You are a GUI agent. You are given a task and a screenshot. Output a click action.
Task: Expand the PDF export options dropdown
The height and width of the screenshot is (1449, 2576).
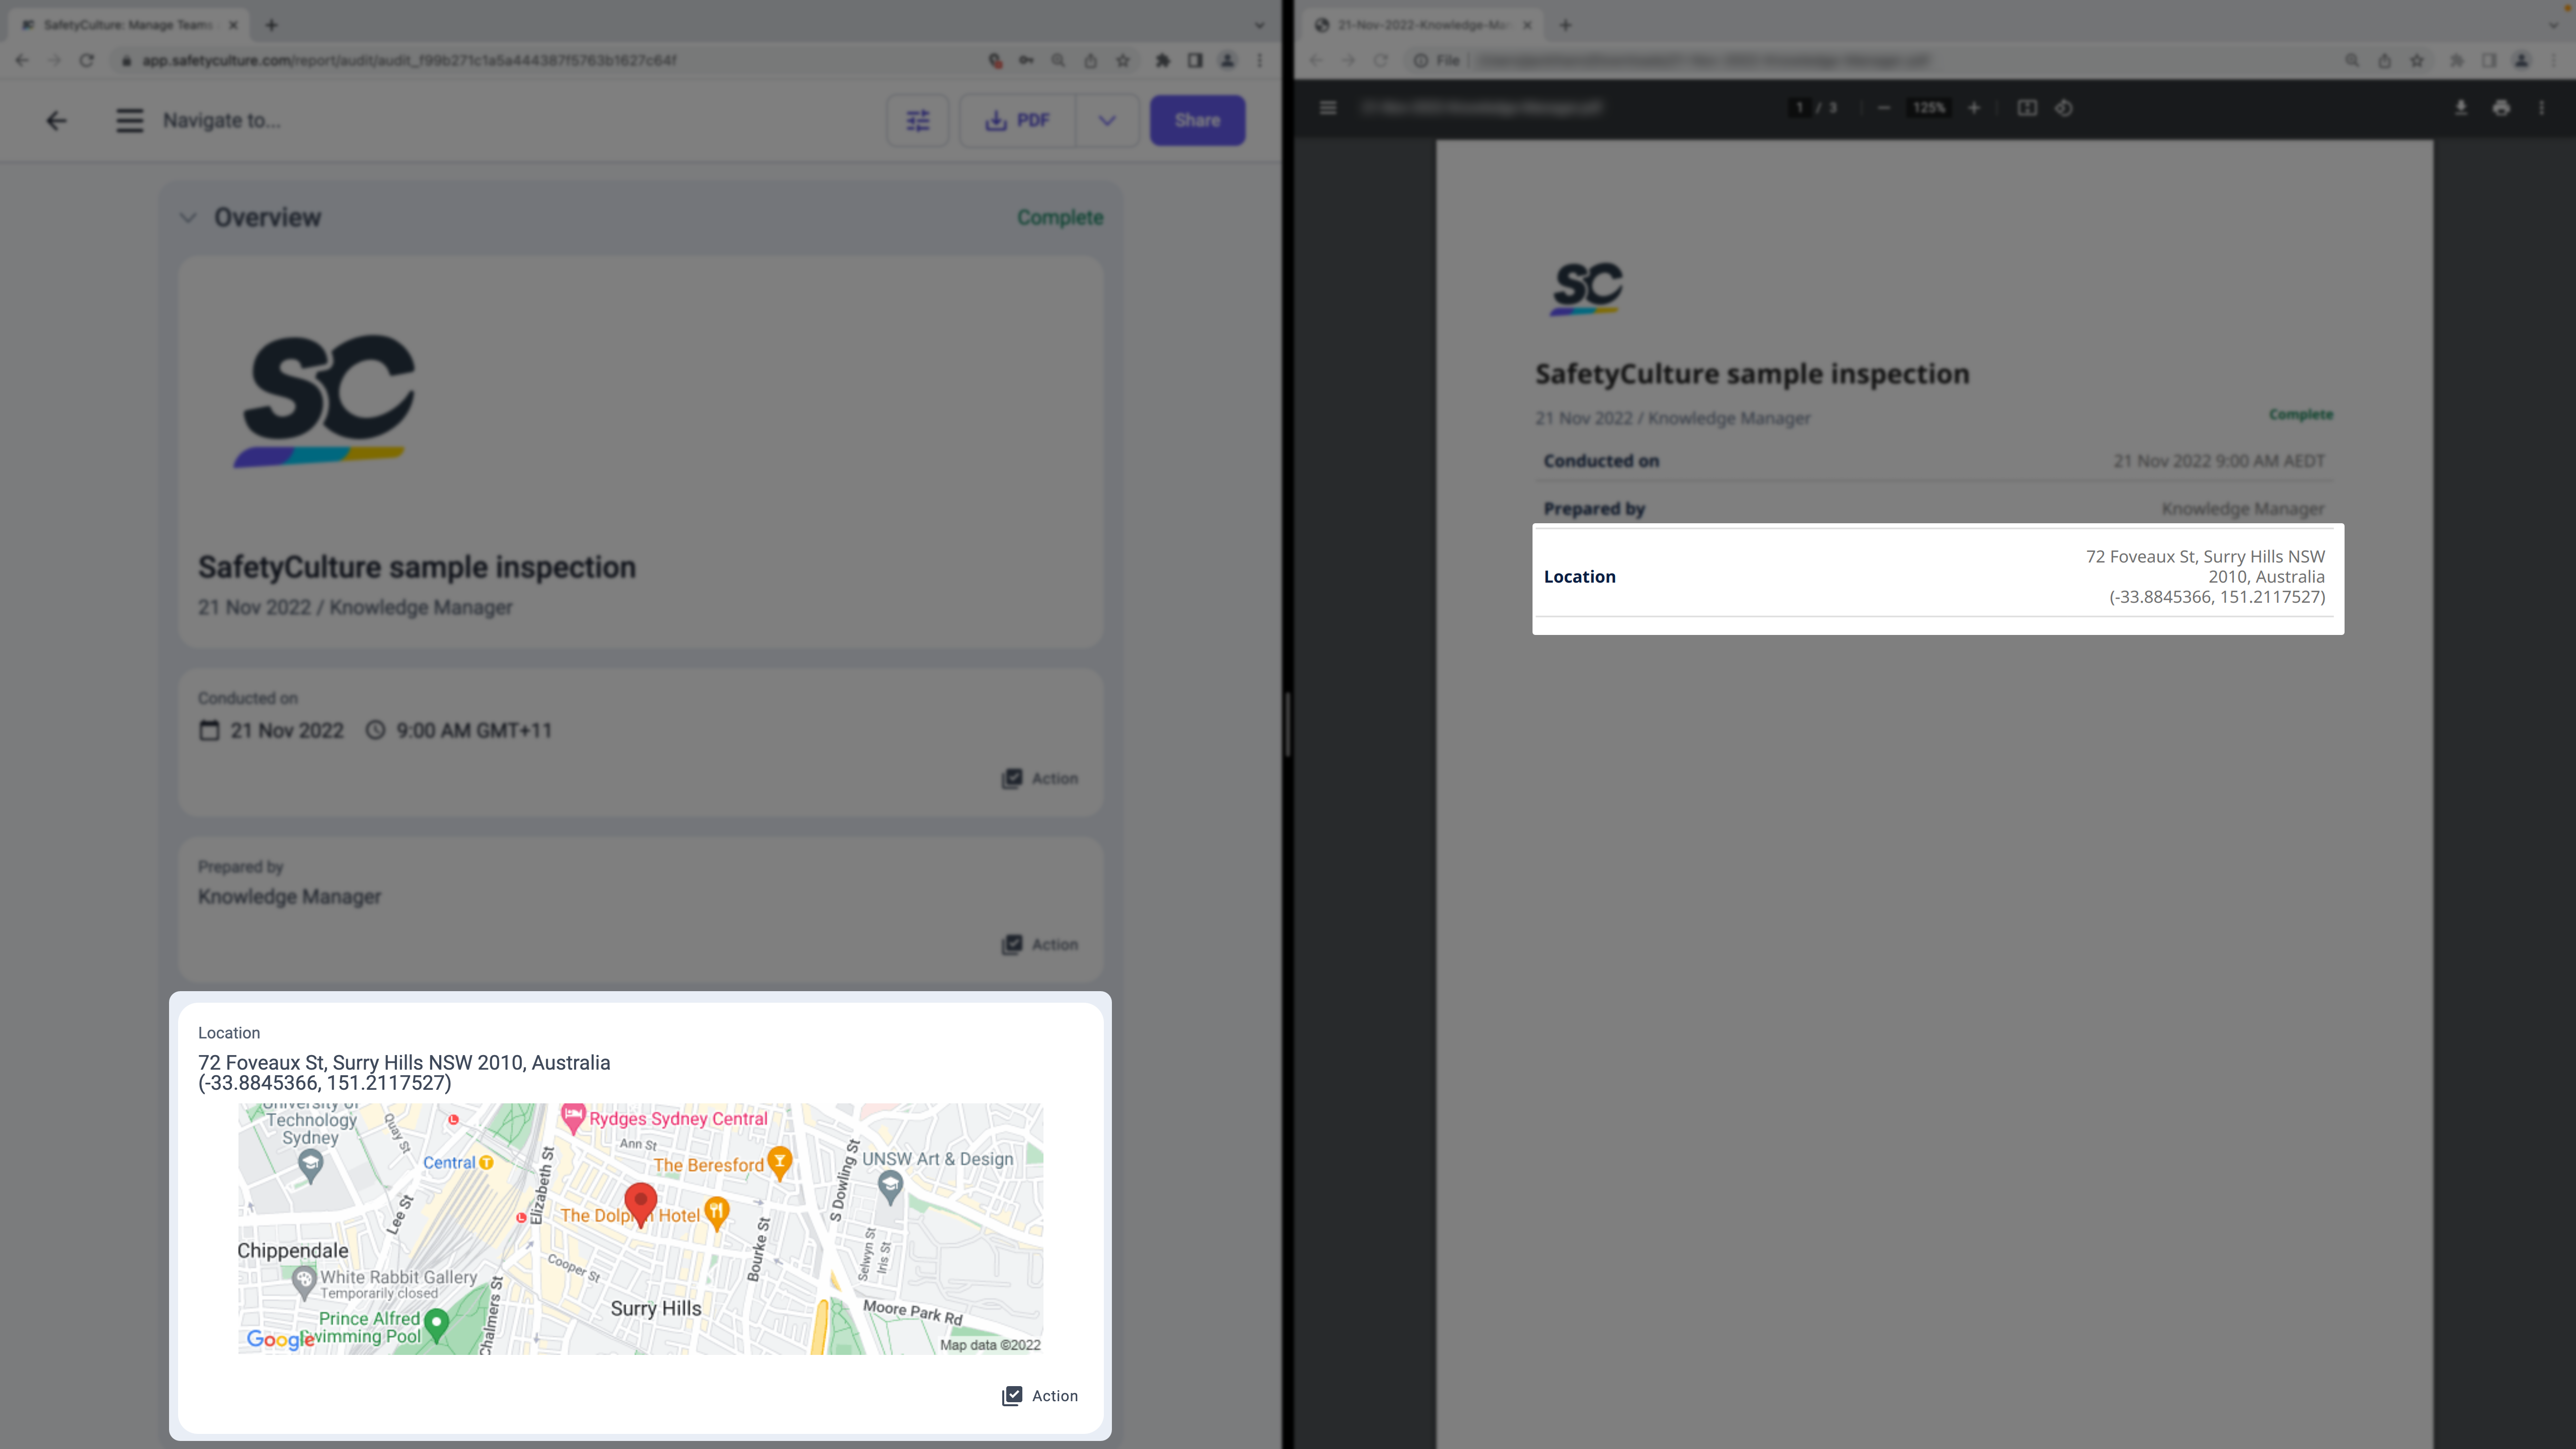[x=1107, y=121]
